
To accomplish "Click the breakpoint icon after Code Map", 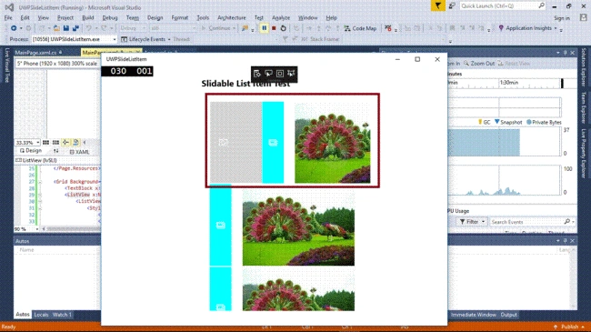I will [388, 28].
